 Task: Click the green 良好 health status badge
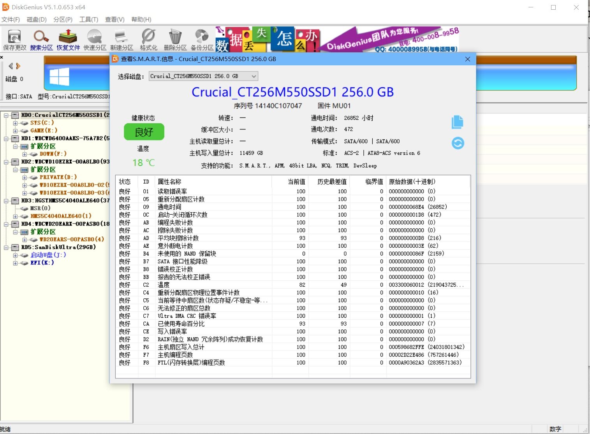(144, 132)
